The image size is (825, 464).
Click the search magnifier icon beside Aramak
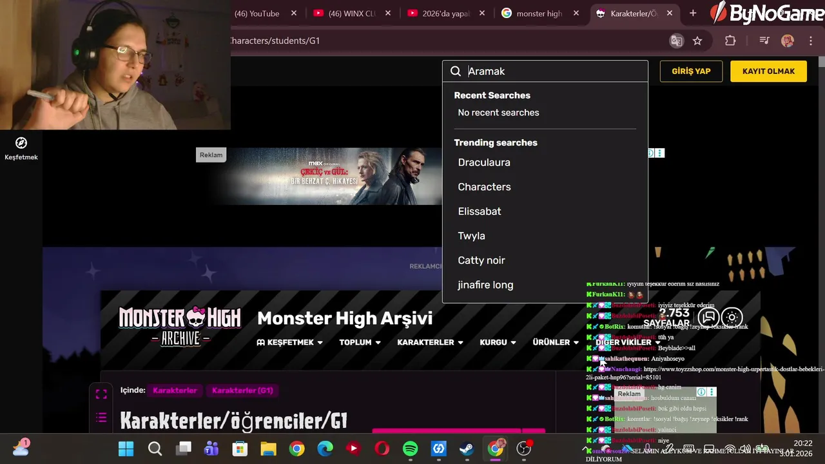(x=456, y=72)
